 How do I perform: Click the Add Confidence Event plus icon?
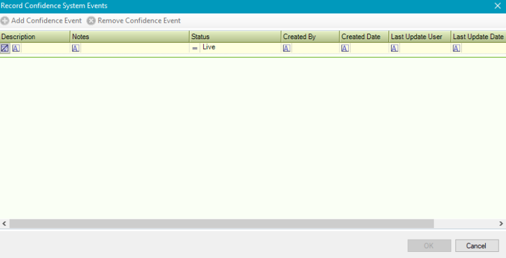[x=5, y=21]
